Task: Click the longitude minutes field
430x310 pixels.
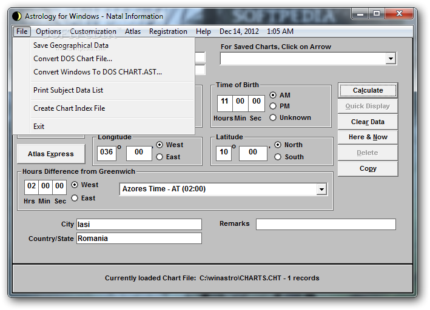Action: (139, 152)
